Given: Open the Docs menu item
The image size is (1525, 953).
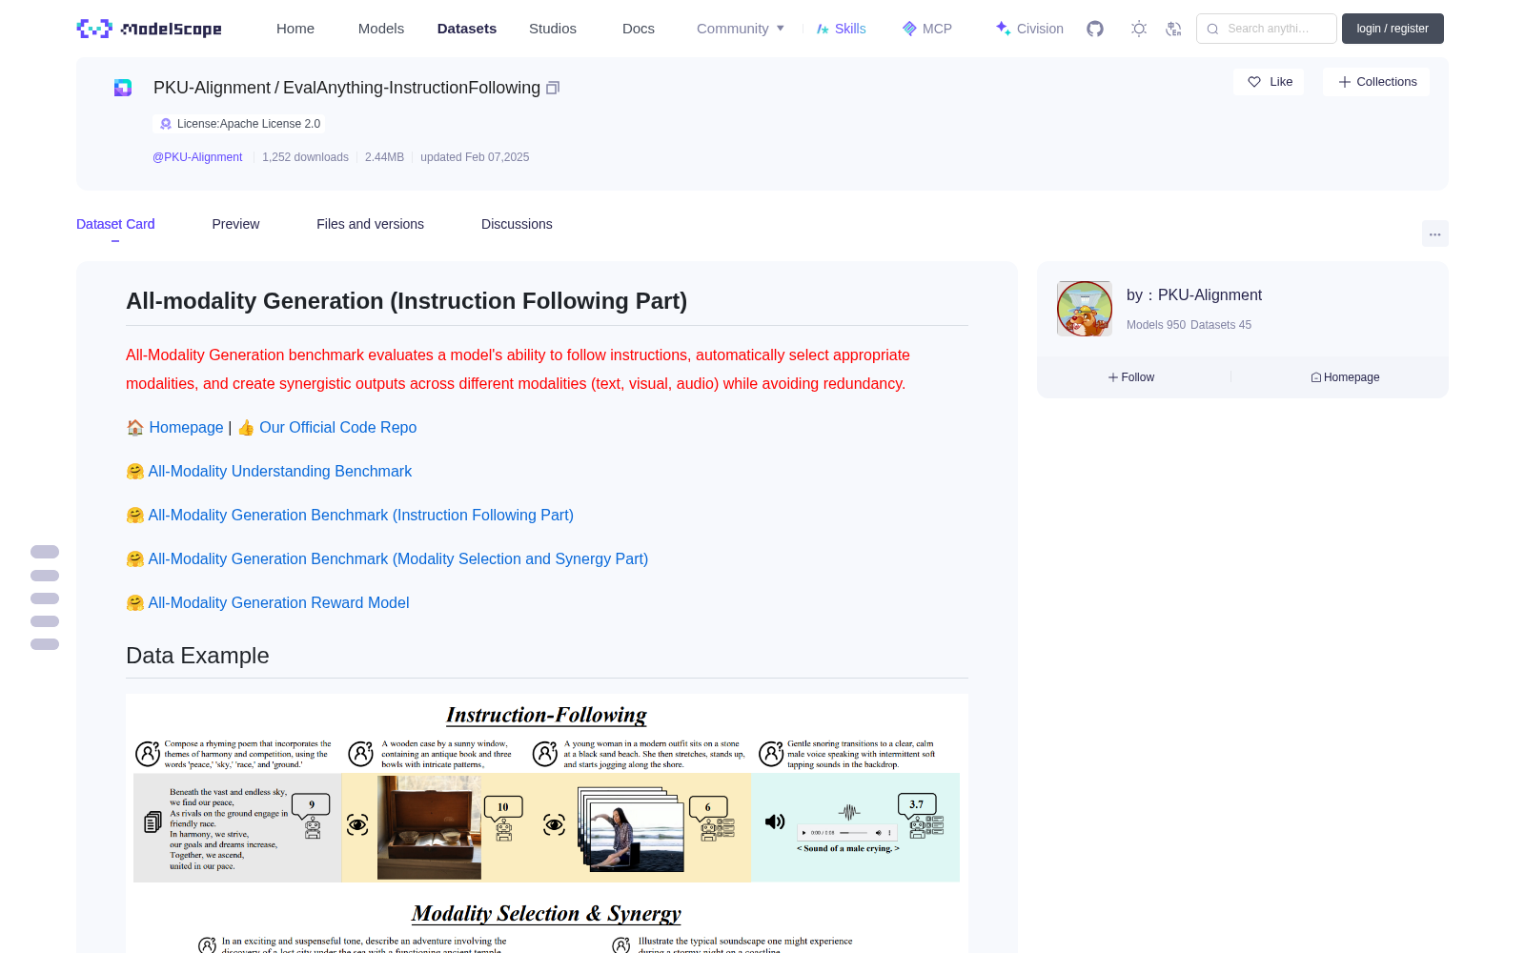Looking at the screenshot, I should (x=639, y=29).
